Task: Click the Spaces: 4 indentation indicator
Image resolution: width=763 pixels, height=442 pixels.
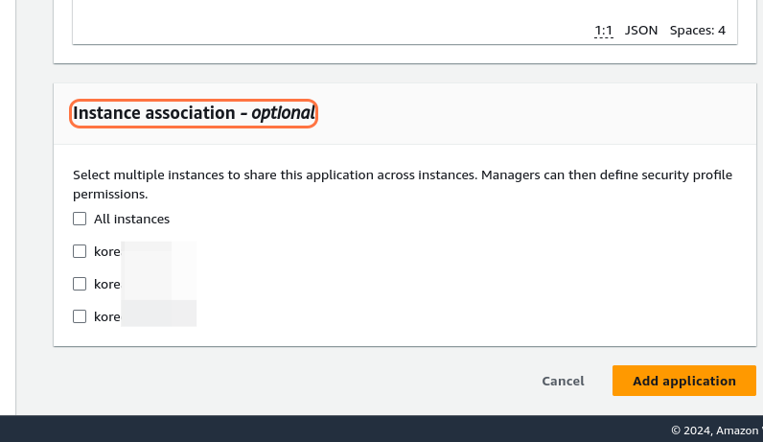Action: click(697, 31)
